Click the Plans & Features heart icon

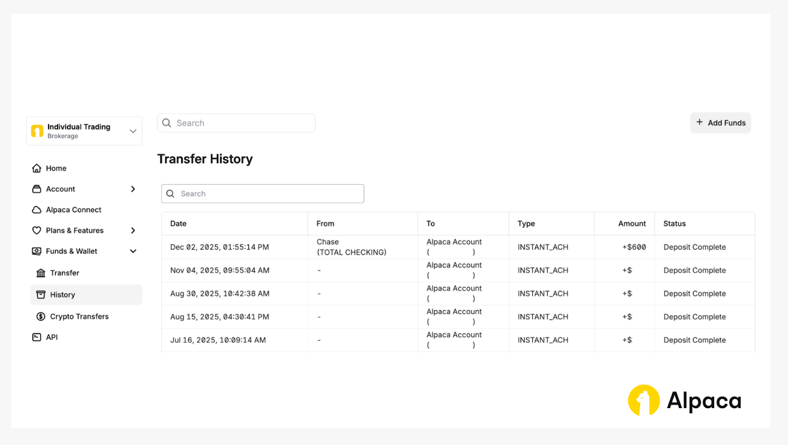coord(36,230)
